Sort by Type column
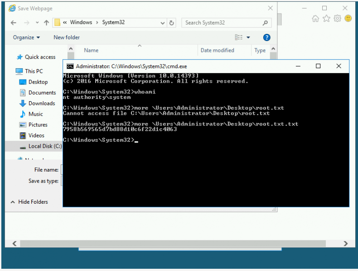The width and height of the screenshot is (358, 271). click(260, 50)
